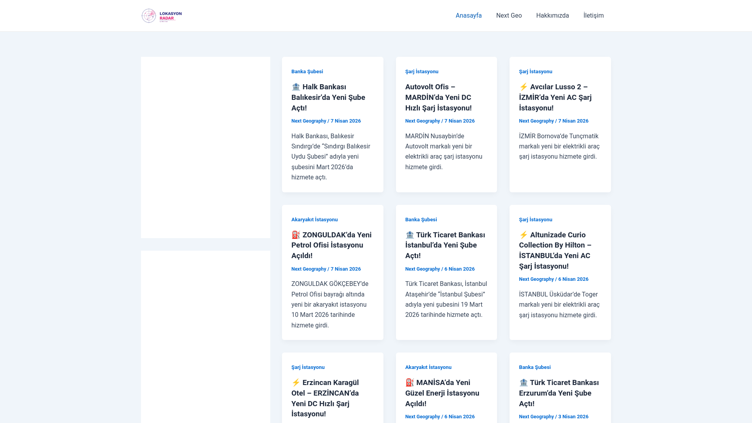Open the MANİSA Güzel Enerji article
Image resolution: width=752 pixels, height=423 pixels.
(x=442, y=393)
